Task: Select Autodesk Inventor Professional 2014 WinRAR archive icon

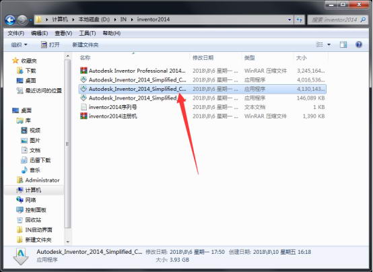Action: (83, 71)
